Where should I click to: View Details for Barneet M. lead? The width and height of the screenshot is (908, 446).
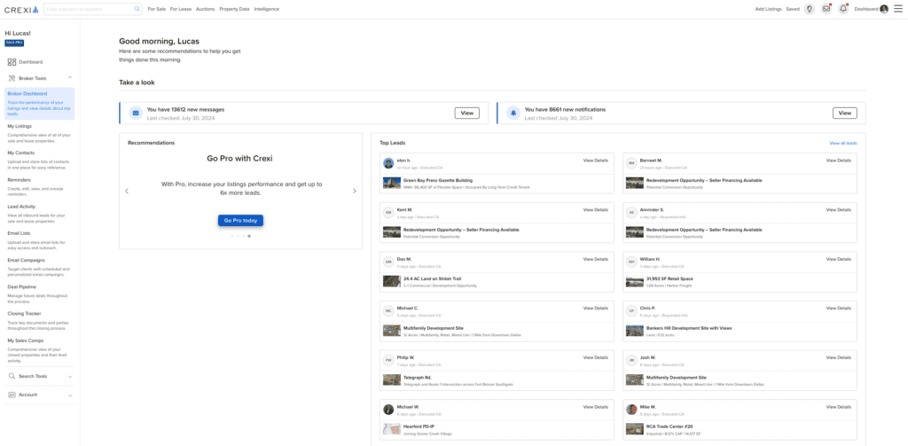(839, 160)
